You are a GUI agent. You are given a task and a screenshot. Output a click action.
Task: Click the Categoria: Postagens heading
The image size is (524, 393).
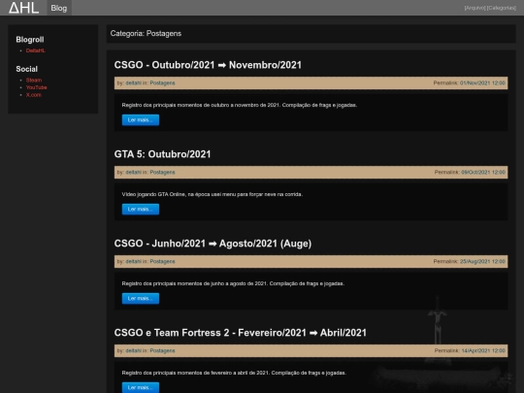146,33
